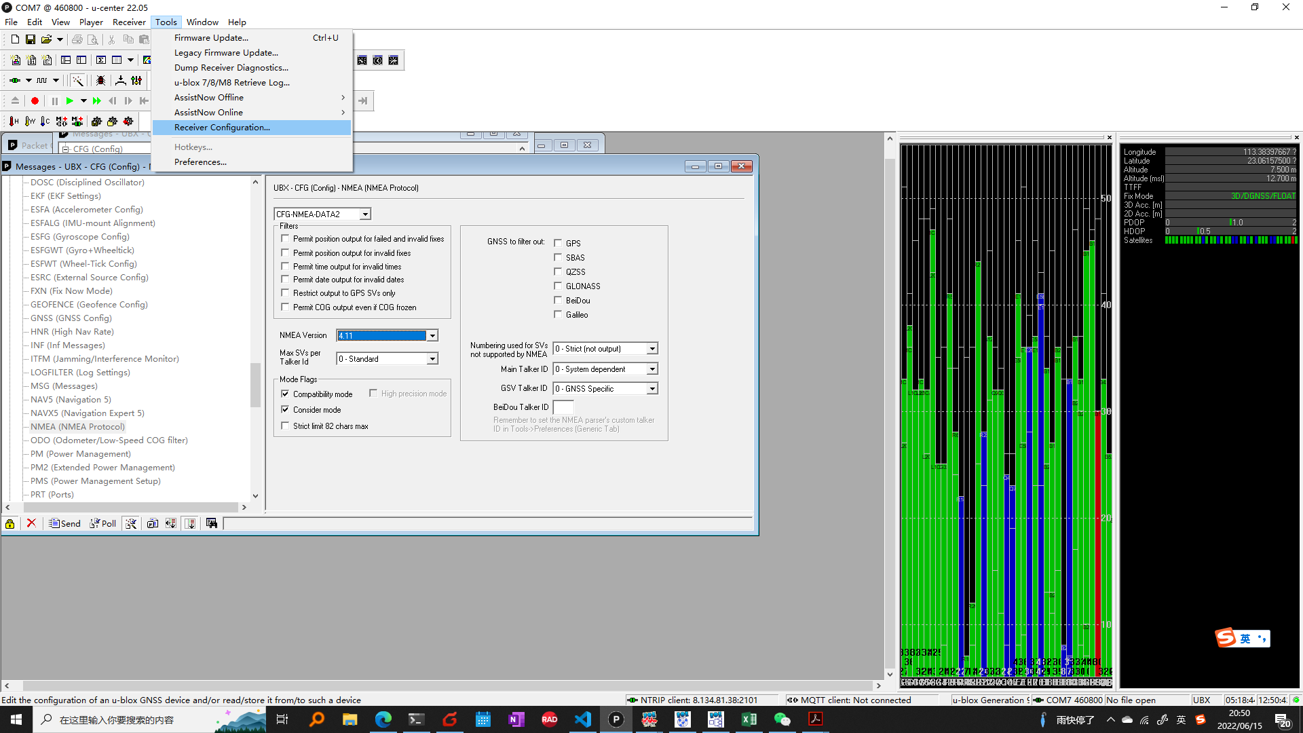Click the red X clear icon

pyautogui.click(x=31, y=524)
